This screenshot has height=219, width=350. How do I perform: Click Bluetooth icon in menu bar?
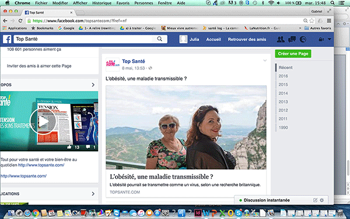click(x=263, y=3)
